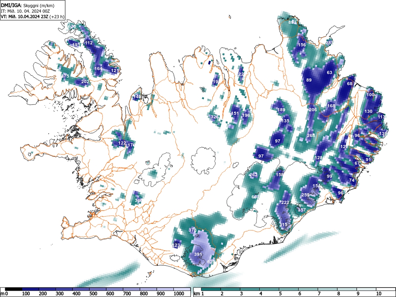Click the map value 378
Image resolution: width=396 pixels, height=297 pixels.
(192, 230)
